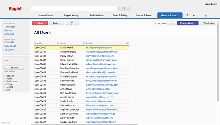Select the Mariela Croteau name cell
This screenshot has width=220, height=125.
(68, 77)
